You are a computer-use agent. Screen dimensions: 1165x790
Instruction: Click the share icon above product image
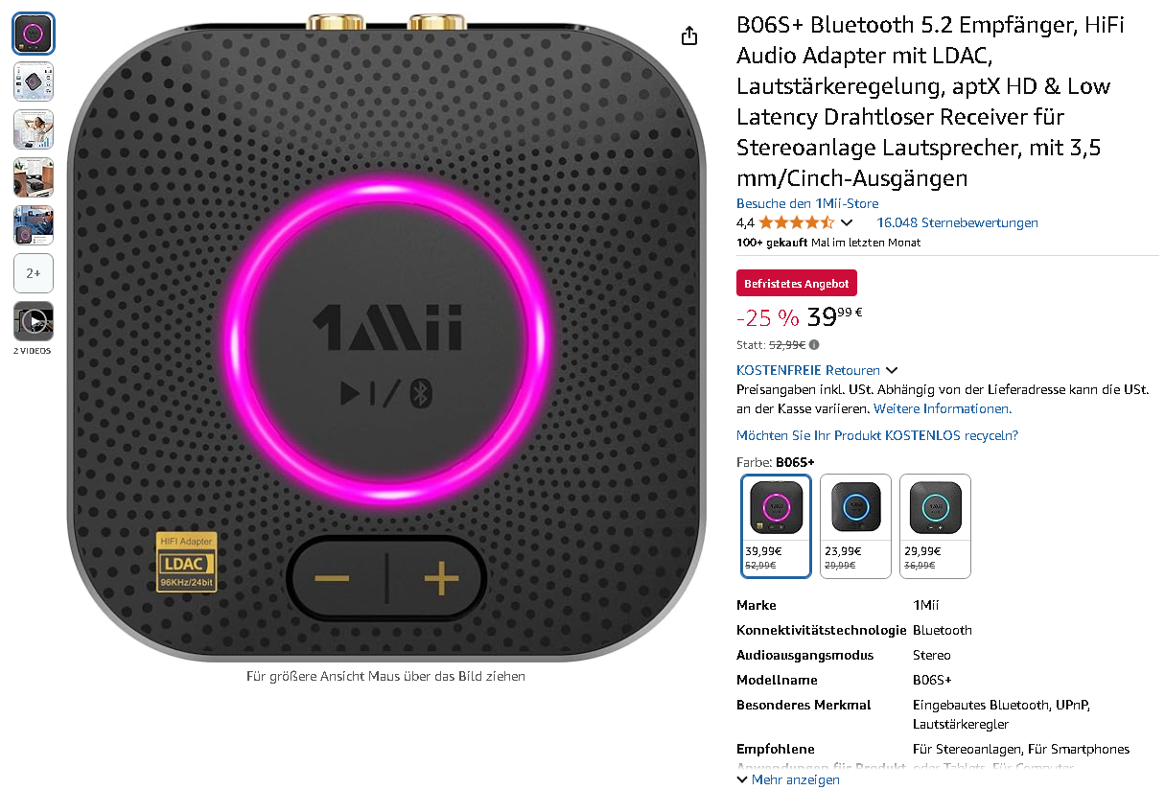689,36
